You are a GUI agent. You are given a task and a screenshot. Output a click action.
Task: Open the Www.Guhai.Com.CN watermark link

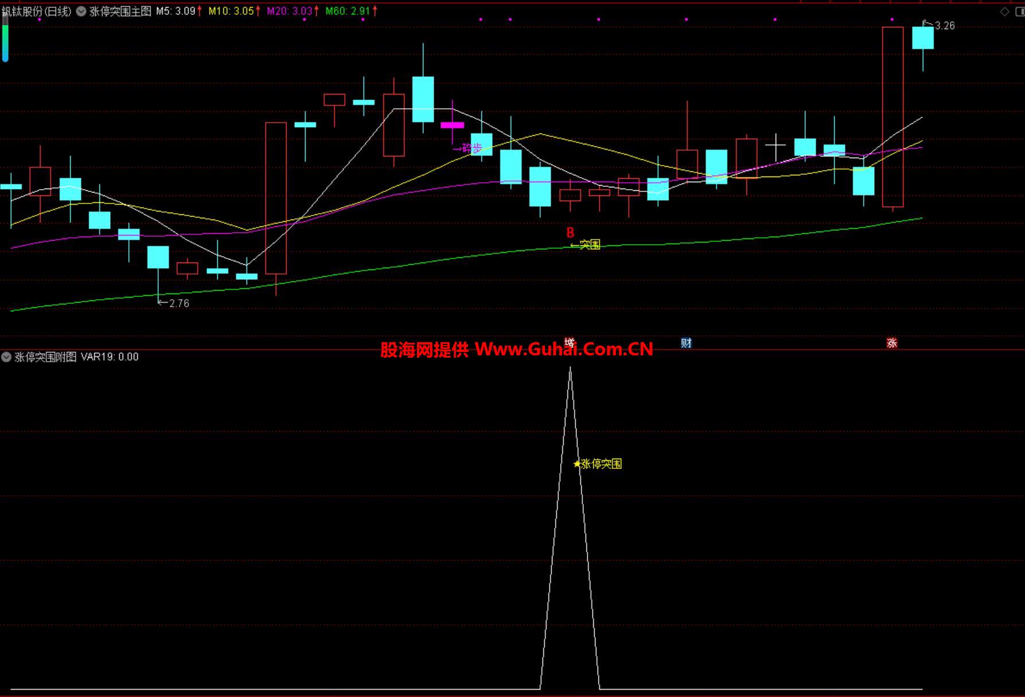point(563,349)
